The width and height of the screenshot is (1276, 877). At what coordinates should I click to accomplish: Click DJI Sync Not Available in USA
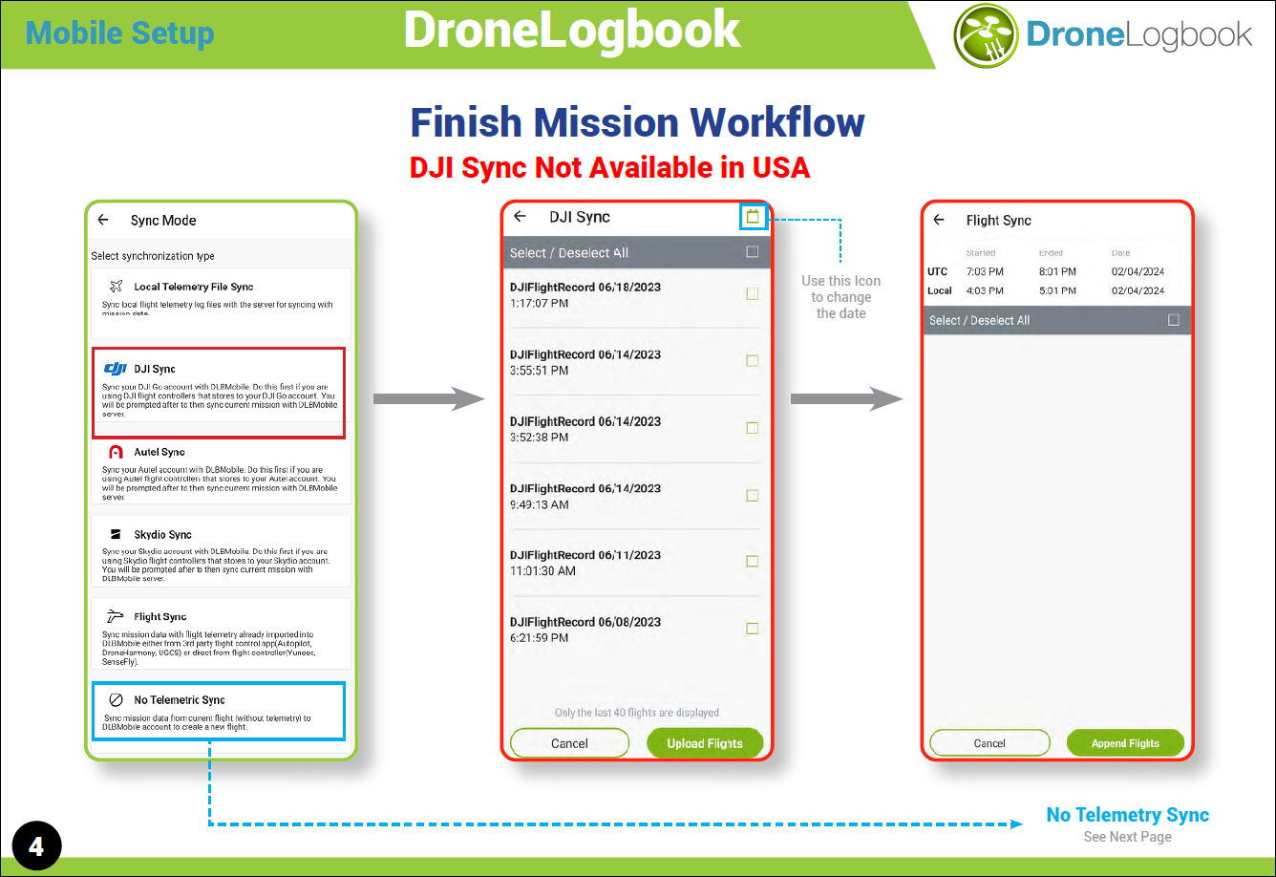609,167
